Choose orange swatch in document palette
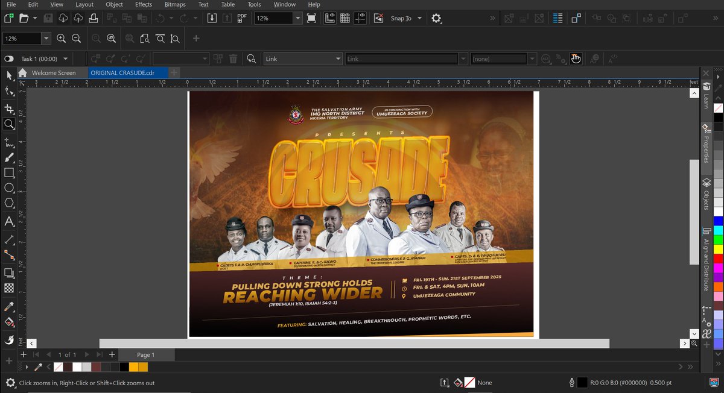Viewport: 724px width, 393px height. (133, 366)
